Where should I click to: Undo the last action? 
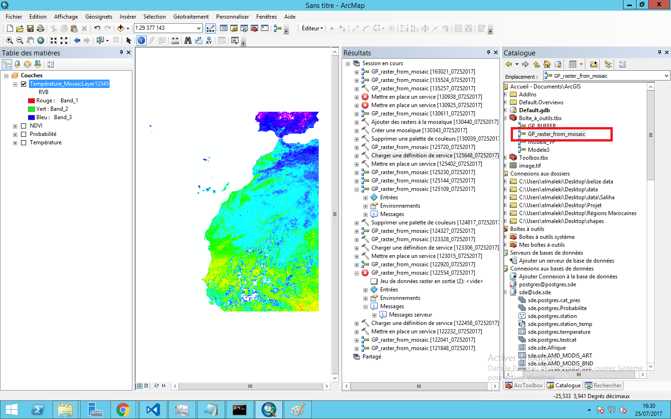[97, 28]
